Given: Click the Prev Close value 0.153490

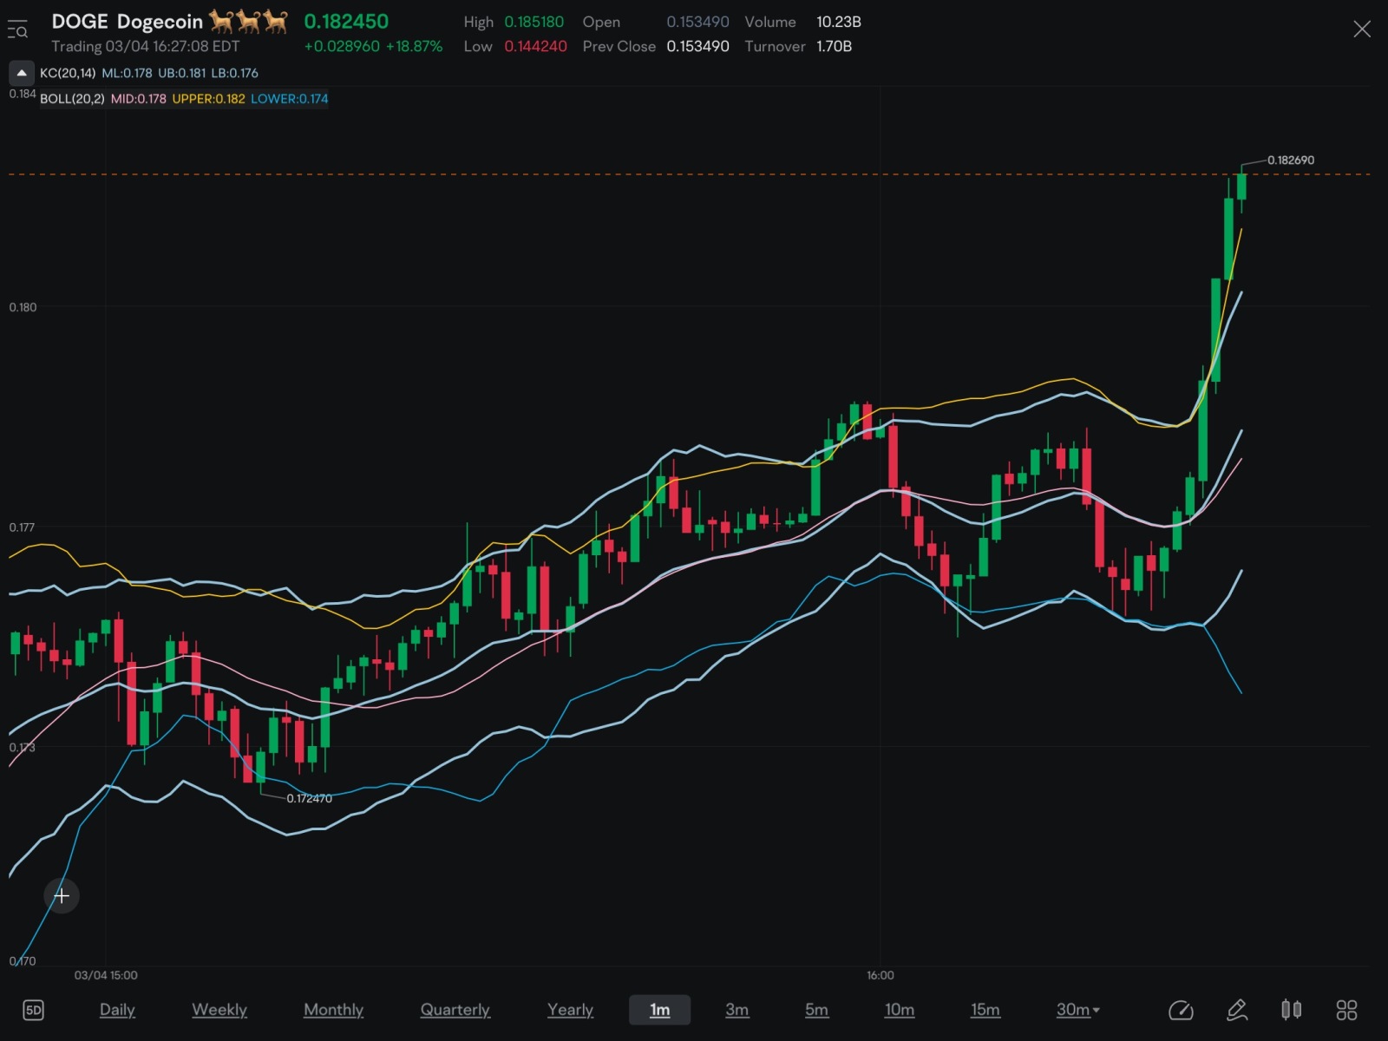Looking at the screenshot, I should pyautogui.click(x=698, y=47).
